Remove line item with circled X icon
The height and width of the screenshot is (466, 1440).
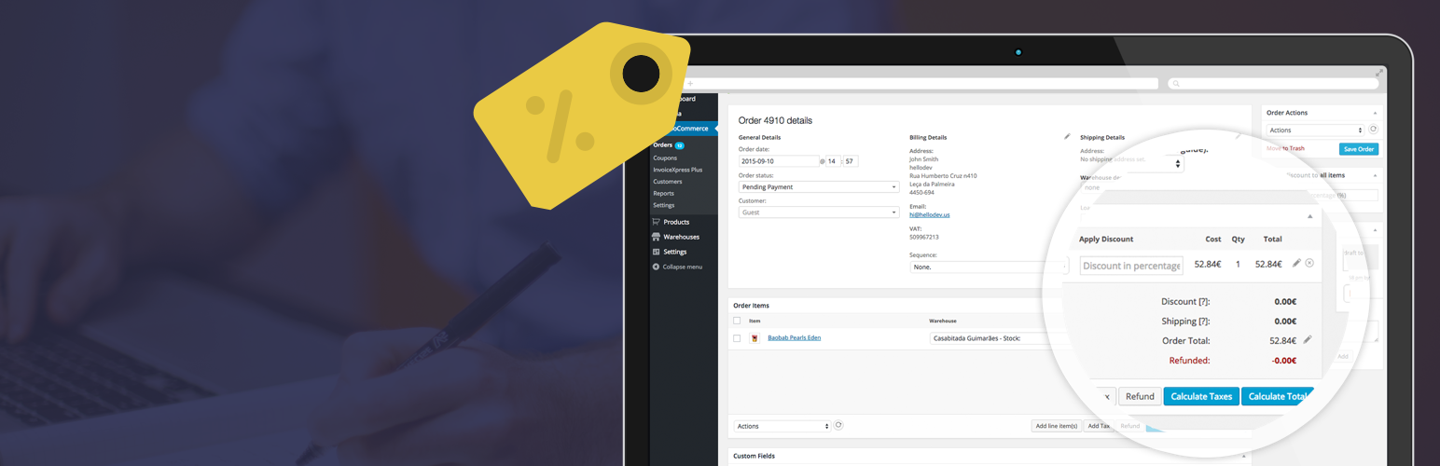pos(1309,264)
